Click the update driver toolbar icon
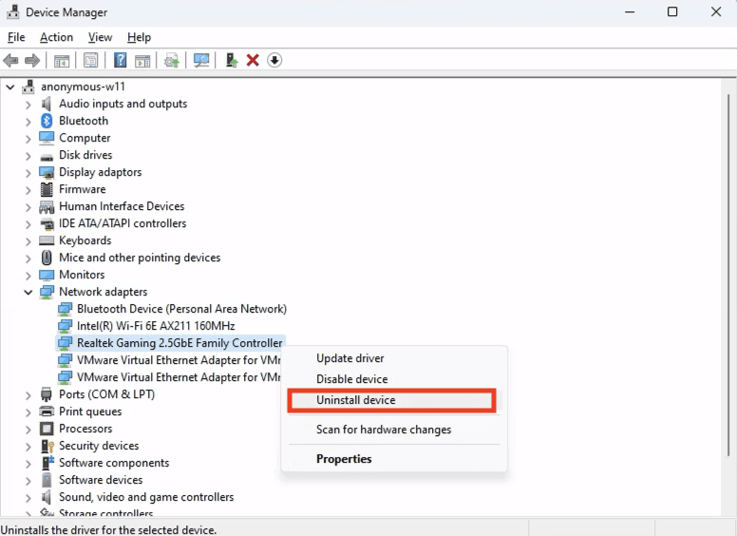737x536 pixels. (172, 61)
